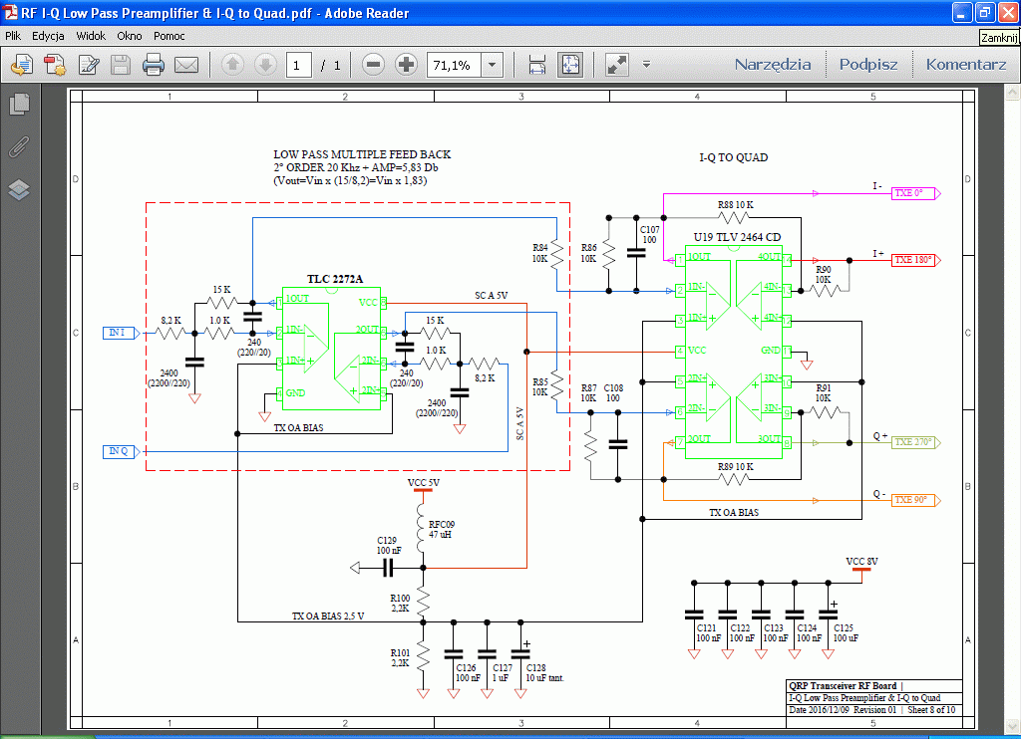The image size is (1021, 739).
Task: Open the attachments paperclip panel
Action: 19,147
